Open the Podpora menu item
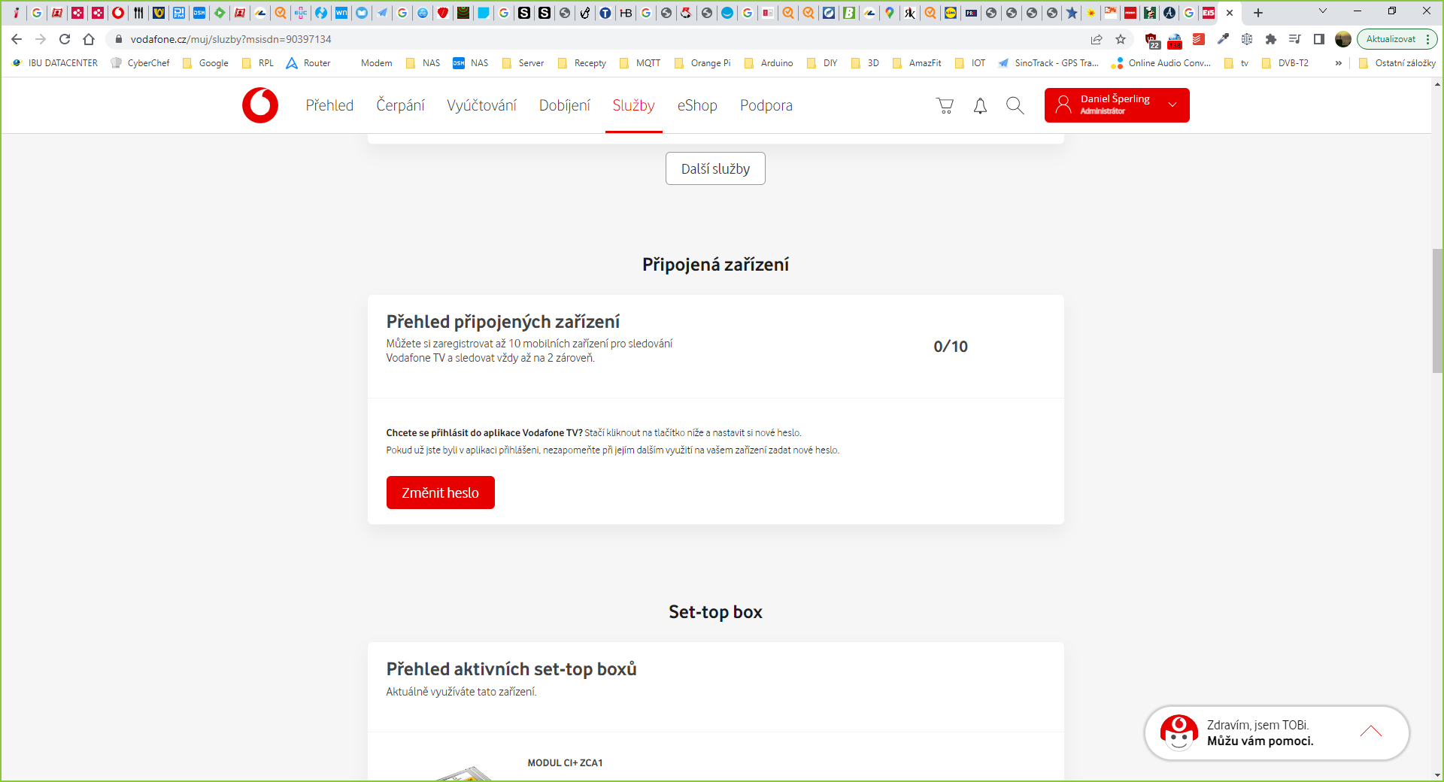The image size is (1444, 782). click(766, 105)
